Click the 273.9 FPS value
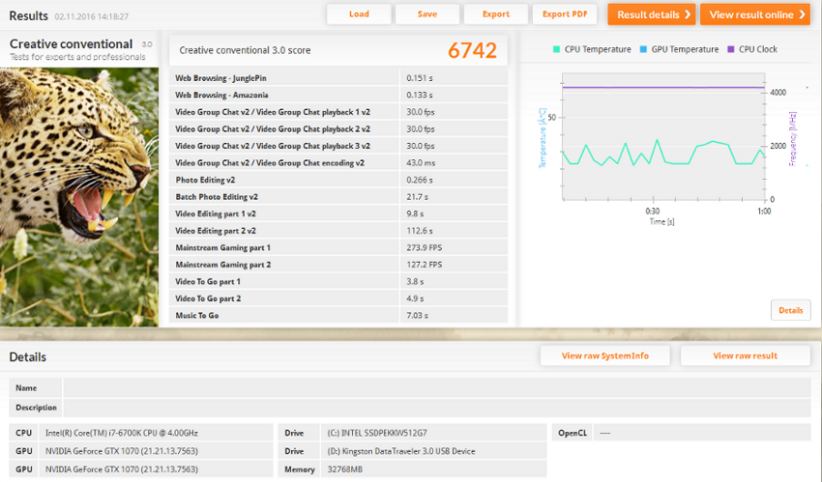 425,247
